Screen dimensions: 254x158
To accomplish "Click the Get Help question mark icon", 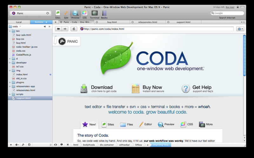I will point(186,88).
